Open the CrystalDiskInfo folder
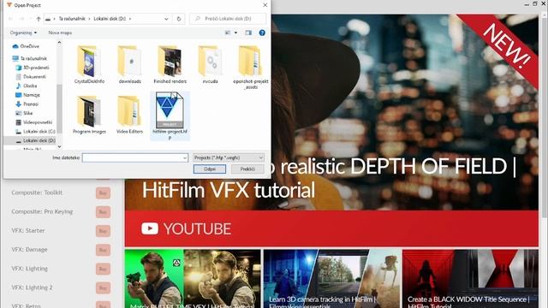Screen dimensions: 548x308 [89, 65]
